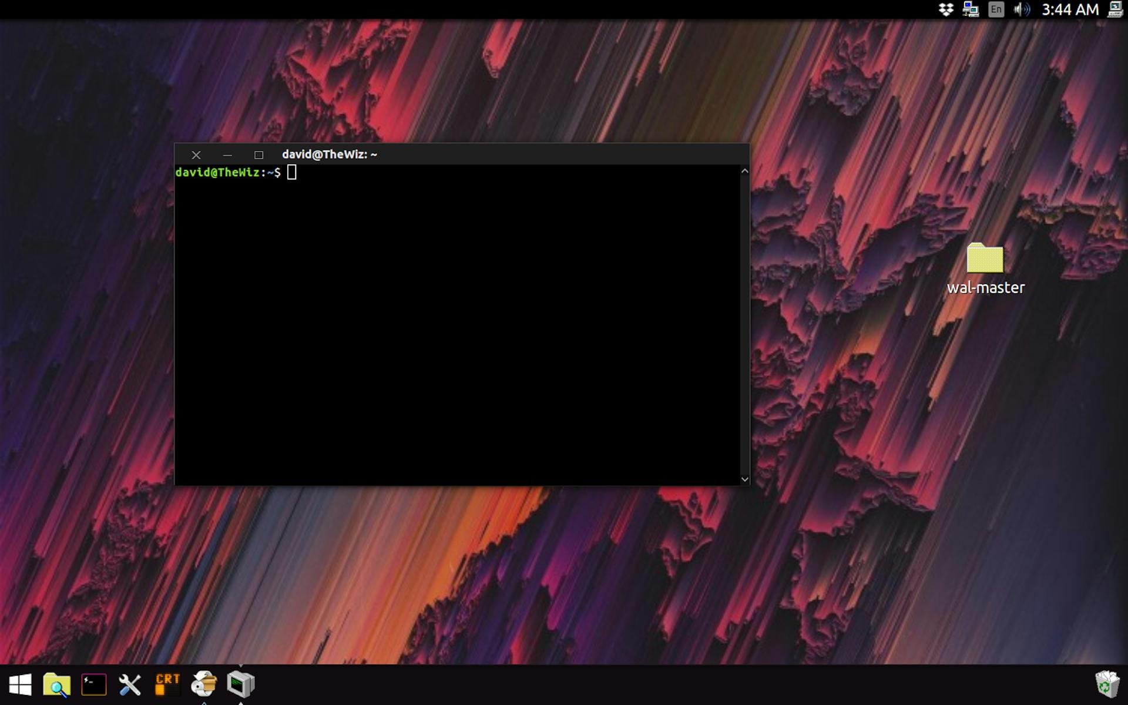
Task: Launch the folder search icon in taskbar
Action: tap(57, 684)
